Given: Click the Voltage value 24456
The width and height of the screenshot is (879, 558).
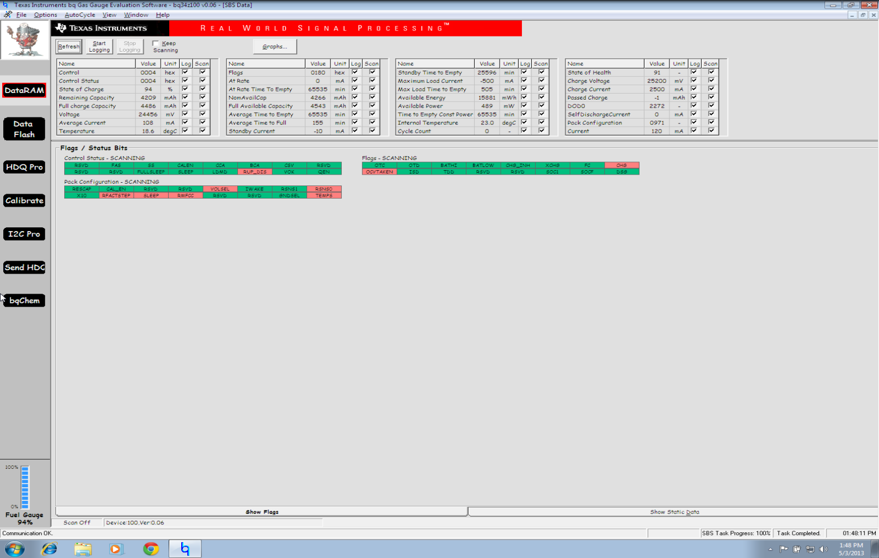Looking at the screenshot, I should tap(148, 114).
